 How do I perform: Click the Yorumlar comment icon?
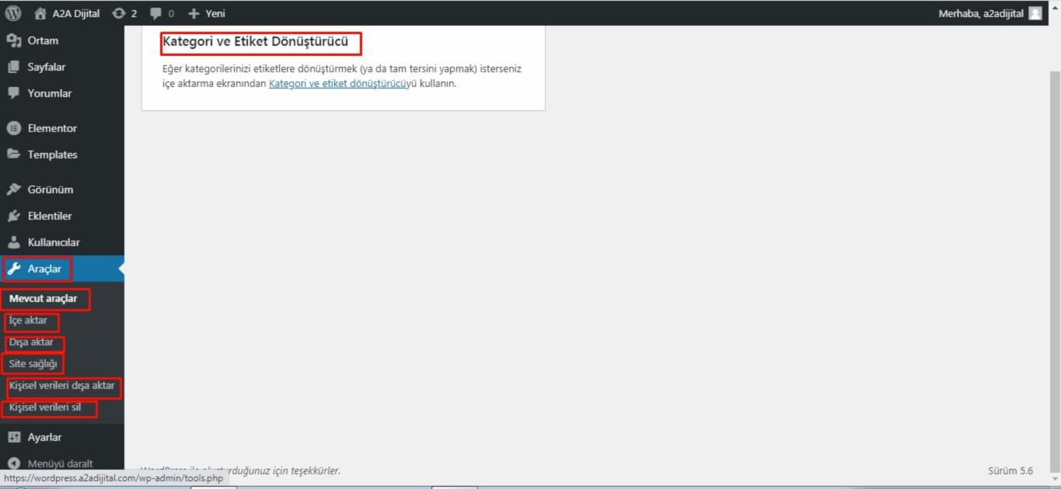(13, 93)
